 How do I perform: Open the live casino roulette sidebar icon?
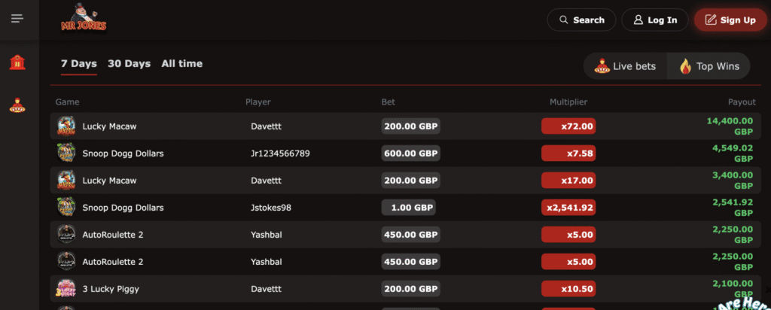[x=17, y=106]
